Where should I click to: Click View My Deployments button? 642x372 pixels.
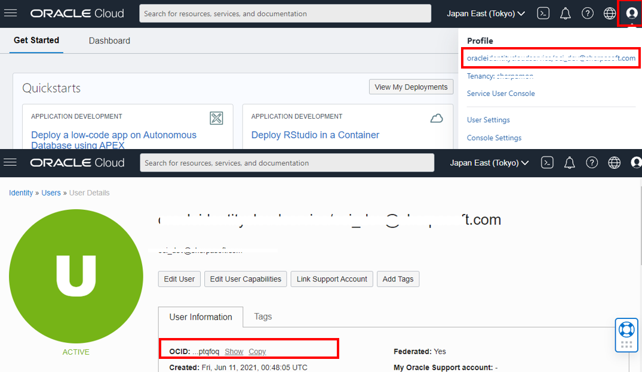coord(411,87)
